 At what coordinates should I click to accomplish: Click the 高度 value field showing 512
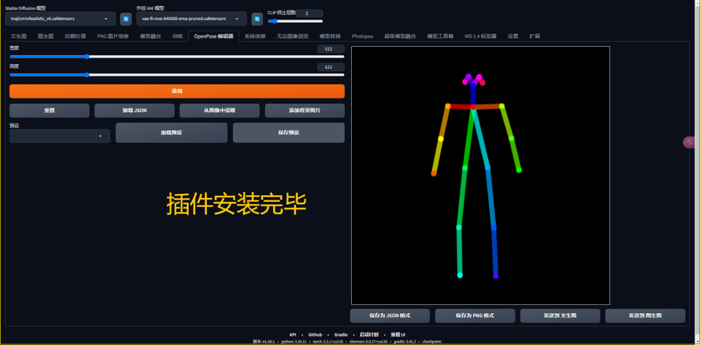(331, 67)
